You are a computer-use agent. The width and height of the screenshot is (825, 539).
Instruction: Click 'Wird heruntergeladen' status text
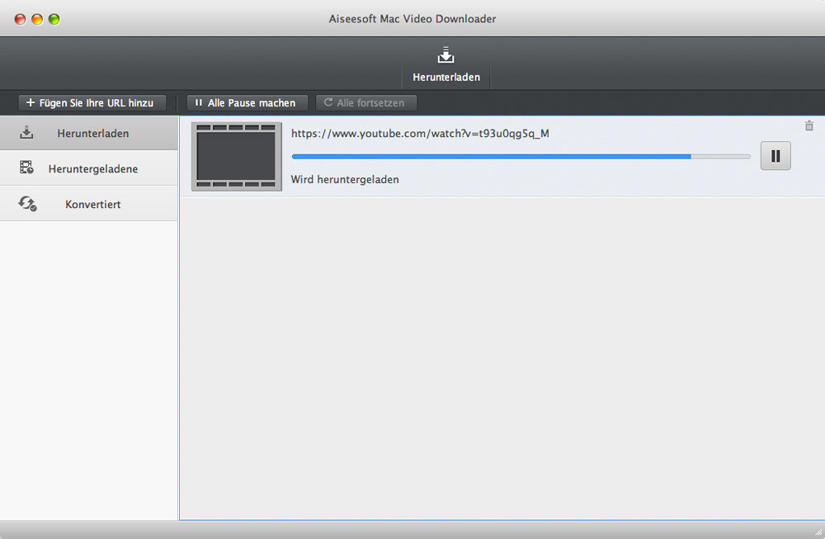coord(345,179)
